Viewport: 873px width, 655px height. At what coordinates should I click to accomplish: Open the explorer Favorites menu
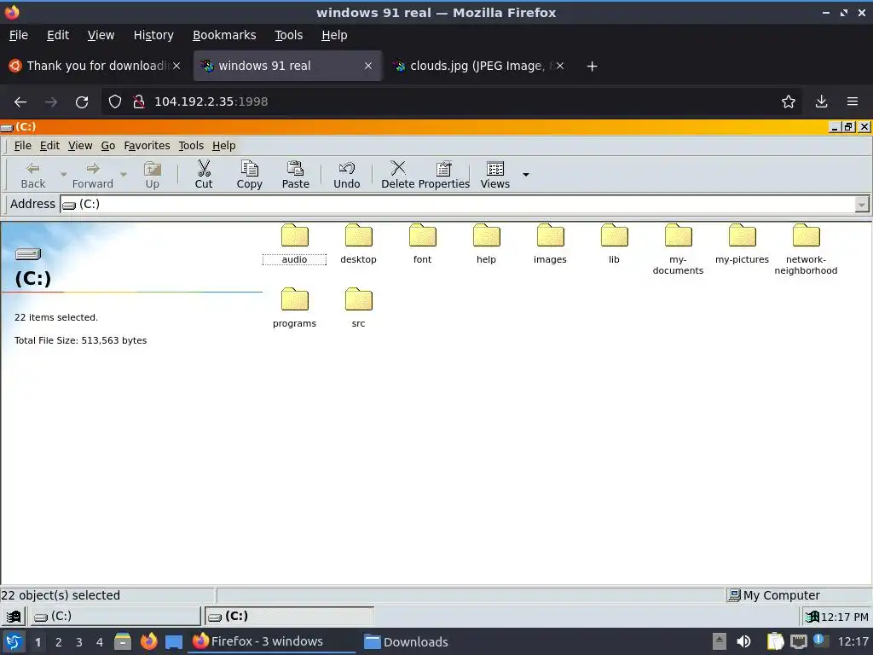point(147,145)
